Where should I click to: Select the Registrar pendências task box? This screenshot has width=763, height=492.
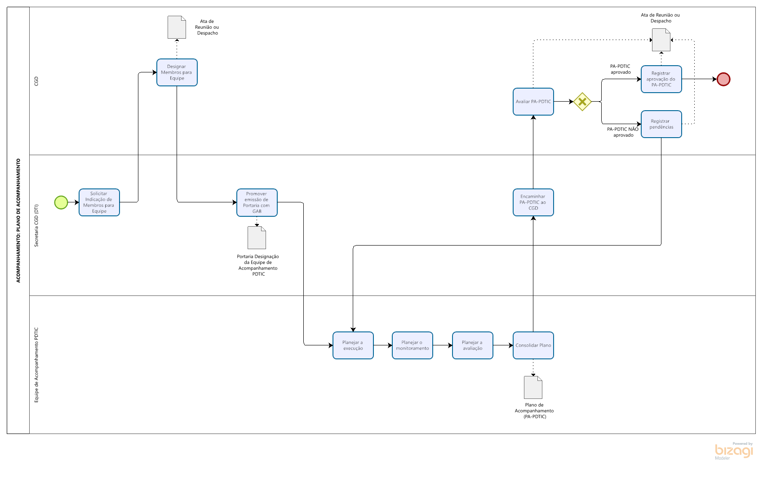(x=661, y=124)
